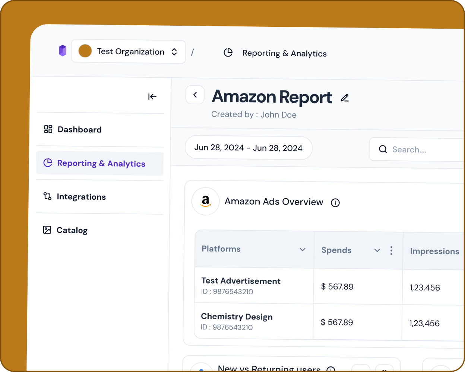
Task: Open Spends column three-dot menu
Action: click(391, 251)
